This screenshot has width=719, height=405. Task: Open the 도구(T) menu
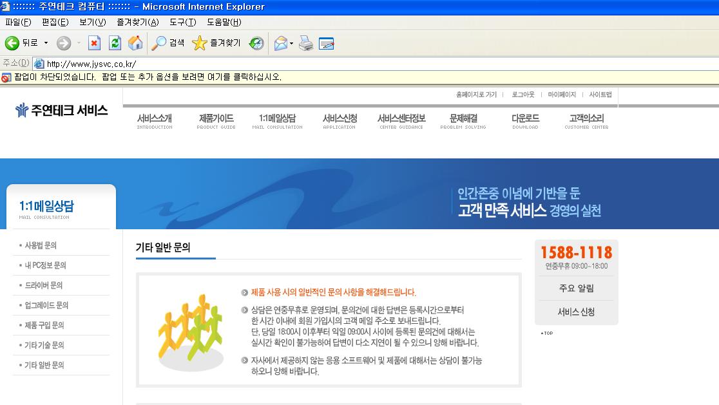[183, 22]
